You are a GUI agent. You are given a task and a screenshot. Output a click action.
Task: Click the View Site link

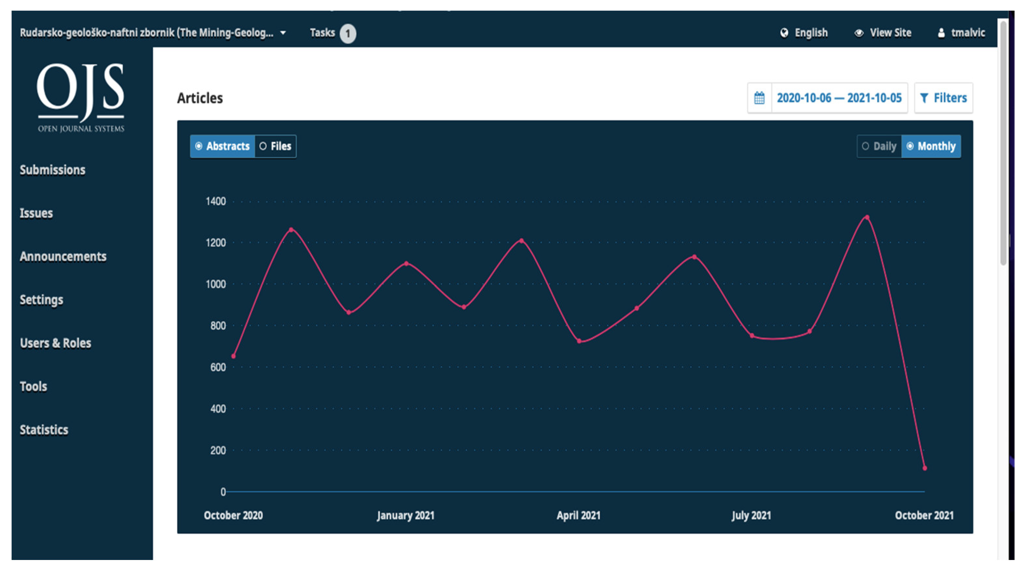pos(890,33)
